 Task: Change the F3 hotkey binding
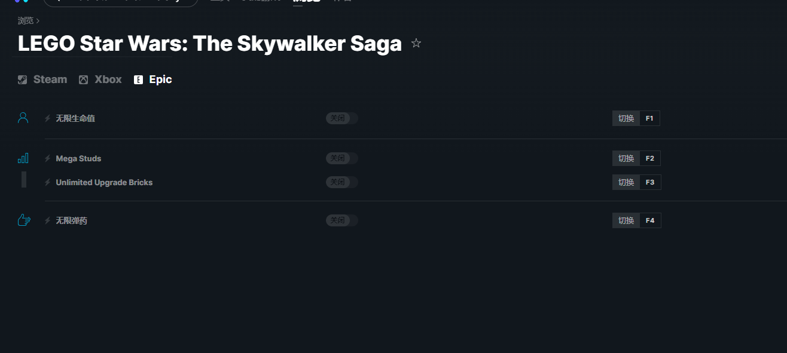[x=650, y=182]
